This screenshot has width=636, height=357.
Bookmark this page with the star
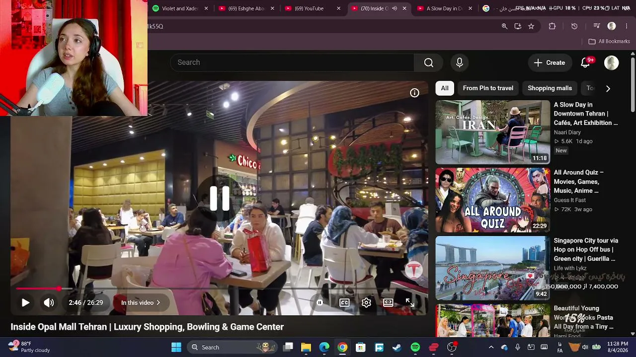pos(531,26)
